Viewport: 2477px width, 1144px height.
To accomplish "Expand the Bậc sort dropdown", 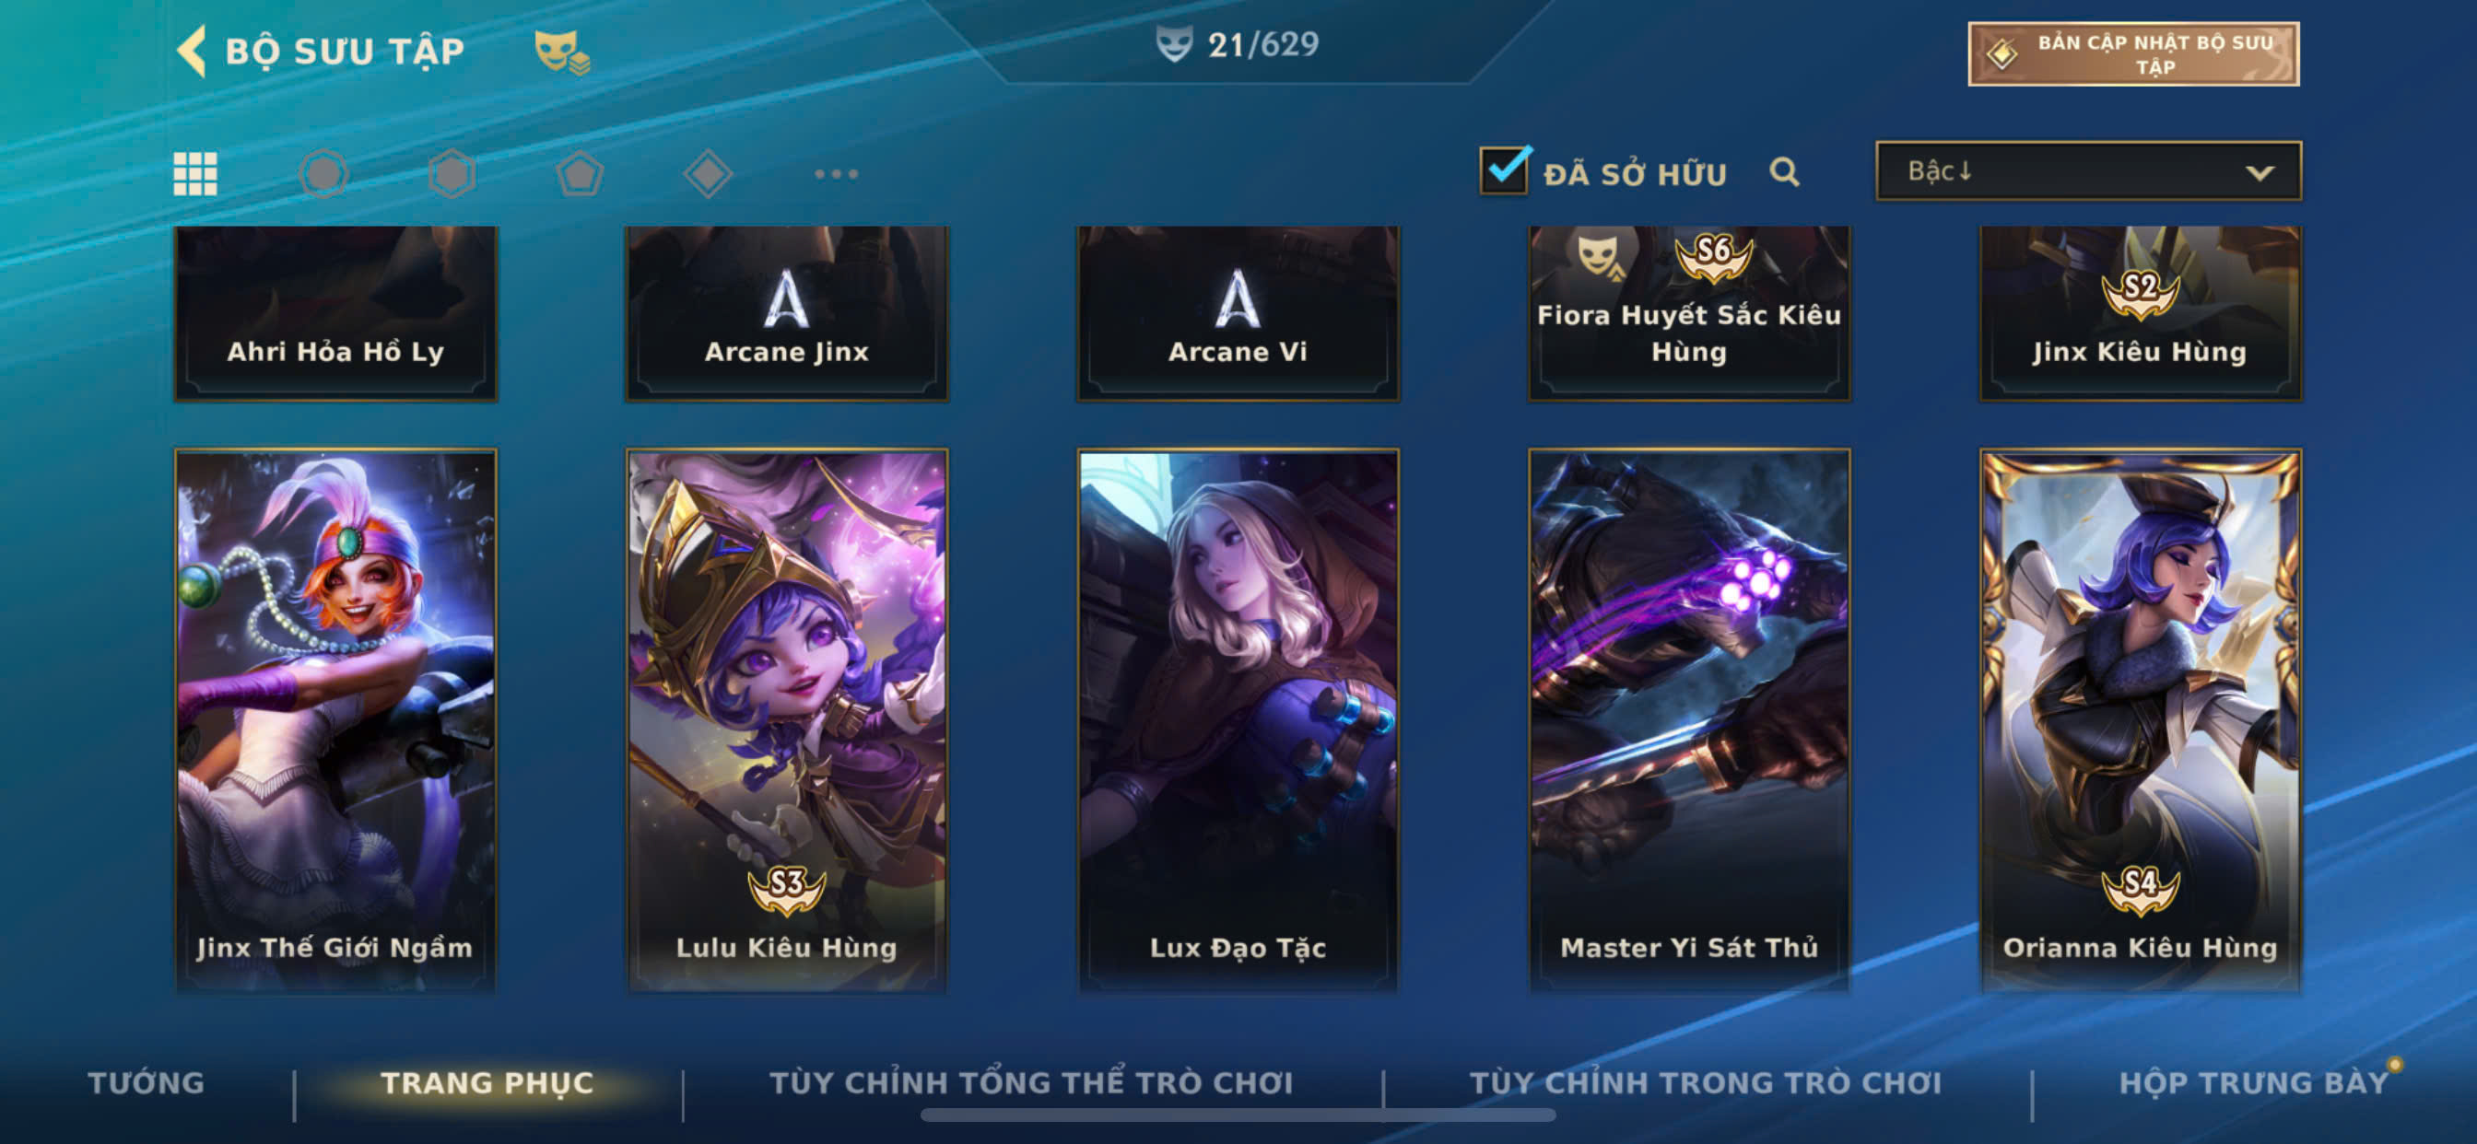I will pyautogui.click(x=2088, y=171).
